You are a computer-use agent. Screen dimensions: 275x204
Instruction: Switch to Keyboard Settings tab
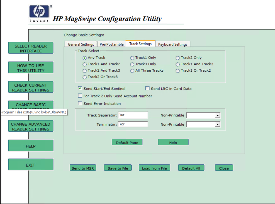coord(173,44)
